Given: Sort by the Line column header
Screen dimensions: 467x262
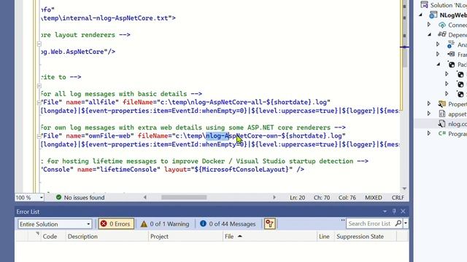Looking at the screenshot, I should [324, 237].
